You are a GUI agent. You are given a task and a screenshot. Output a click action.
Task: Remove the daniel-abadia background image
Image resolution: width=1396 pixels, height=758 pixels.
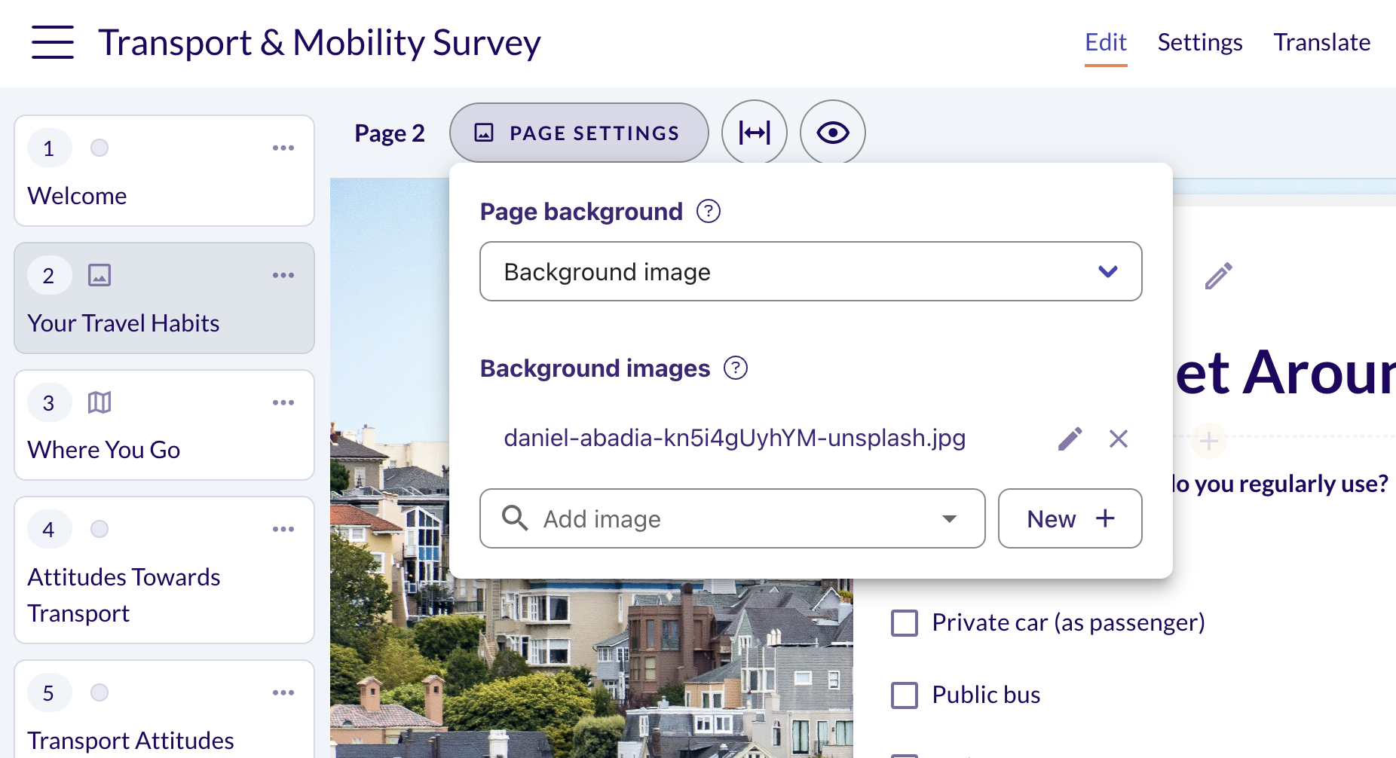(1119, 439)
